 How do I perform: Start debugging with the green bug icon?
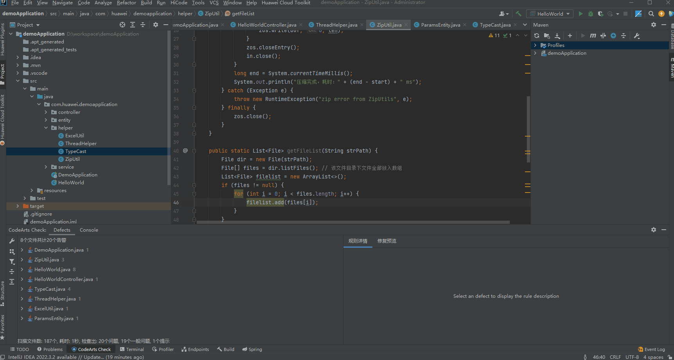[x=591, y=14]
